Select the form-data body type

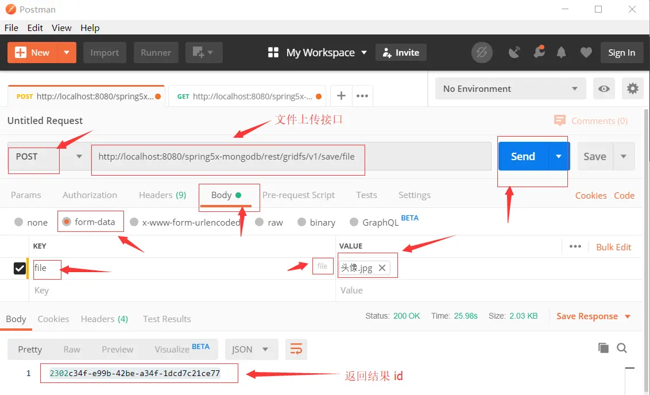(x=67, y=222)
